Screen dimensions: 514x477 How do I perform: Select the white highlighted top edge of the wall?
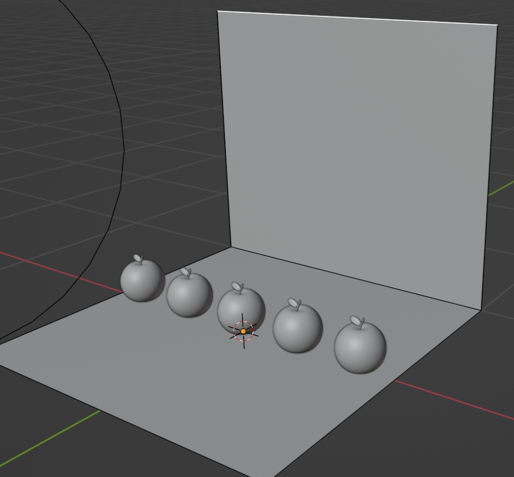[x=356, y=18]
